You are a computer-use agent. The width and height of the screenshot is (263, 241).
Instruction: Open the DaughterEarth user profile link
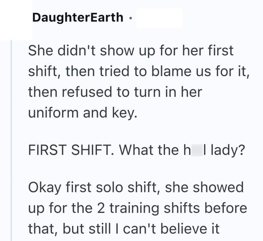point(78,17)
